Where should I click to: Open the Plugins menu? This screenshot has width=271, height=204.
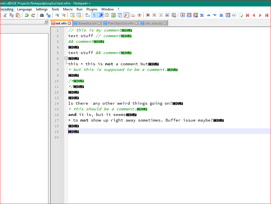pyautogui.click(x=92, y=9)
